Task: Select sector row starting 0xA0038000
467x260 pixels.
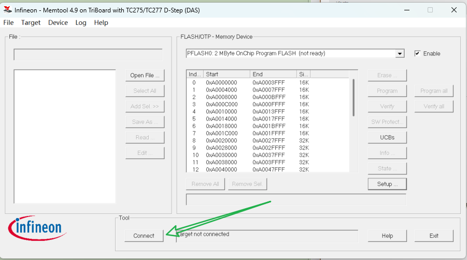Action: coord(268,162)
